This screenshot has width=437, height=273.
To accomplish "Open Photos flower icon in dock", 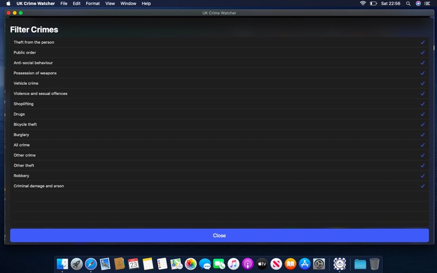I will [191, 264].
